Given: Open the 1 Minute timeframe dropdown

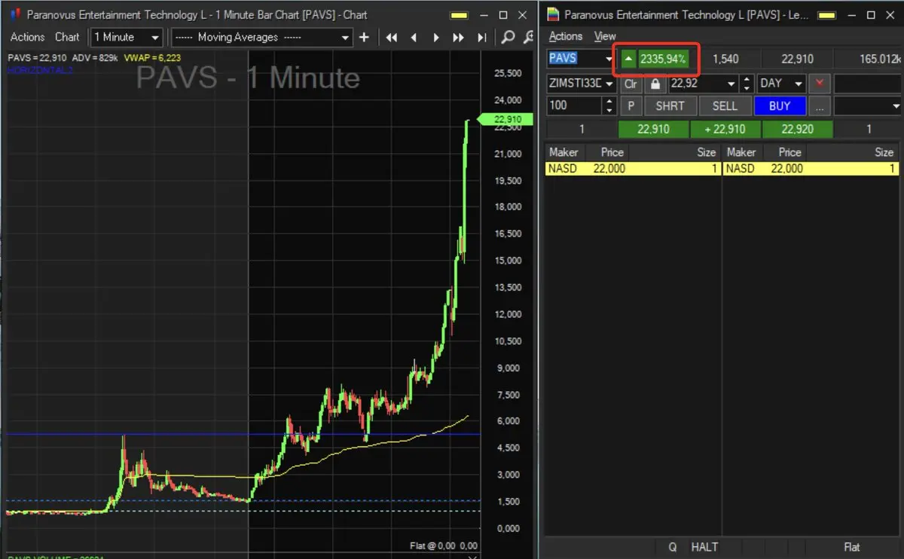Looking at the screenshot, I should click(x=126, y=37).
